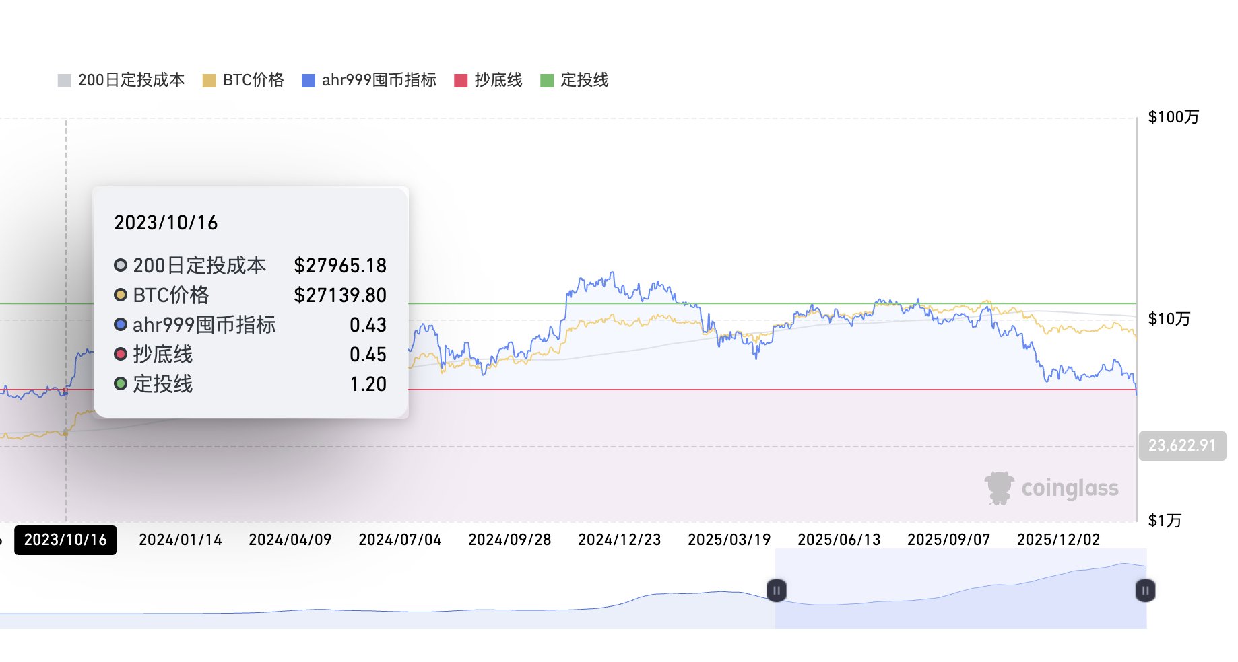Click the $100万 label on the price axis
This screenshot has height=662, width=1238.
[1175, 116]
